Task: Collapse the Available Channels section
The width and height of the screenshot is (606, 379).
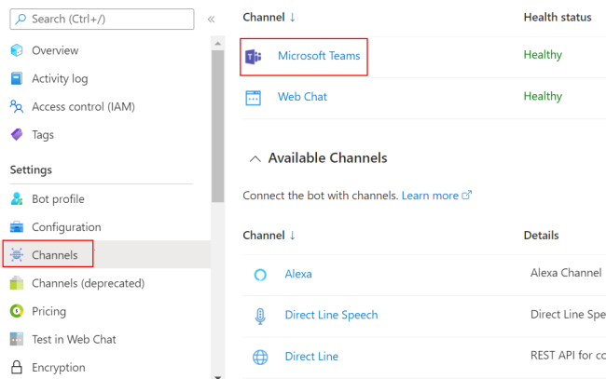Action: coord(255,158)
